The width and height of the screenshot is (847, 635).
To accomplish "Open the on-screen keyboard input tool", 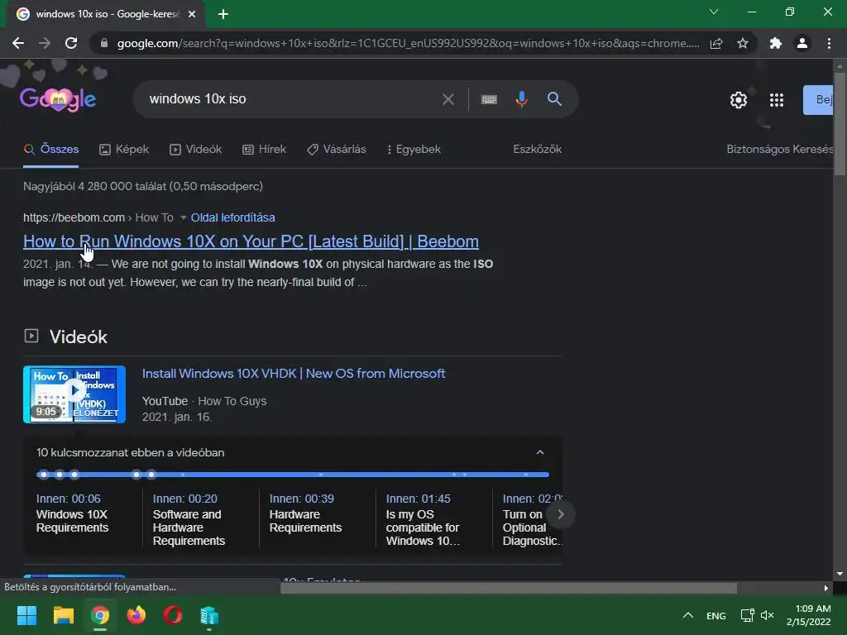I will point(489,99).
